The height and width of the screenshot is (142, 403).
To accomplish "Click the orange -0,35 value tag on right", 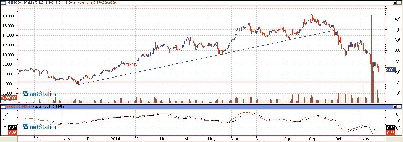I will tap(391, 132).
